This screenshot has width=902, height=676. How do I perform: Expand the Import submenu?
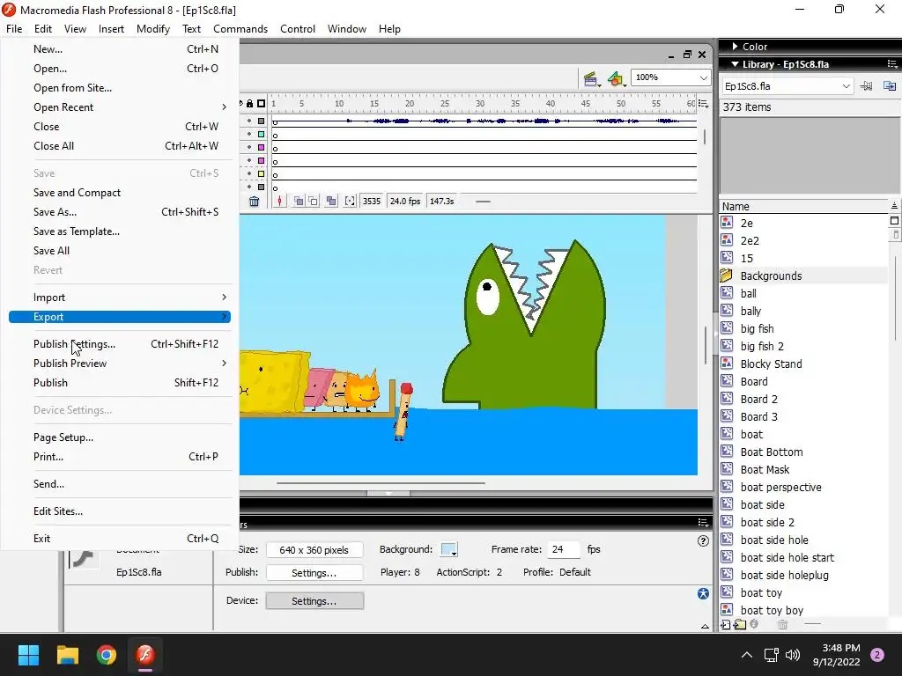click(120, 298)
